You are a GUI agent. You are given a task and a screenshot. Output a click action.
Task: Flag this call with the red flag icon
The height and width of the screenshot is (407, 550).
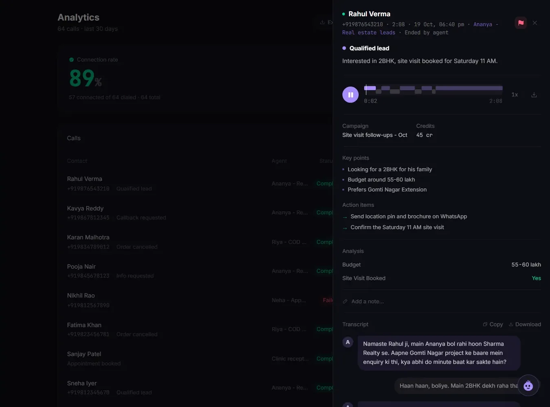(521, 23)
